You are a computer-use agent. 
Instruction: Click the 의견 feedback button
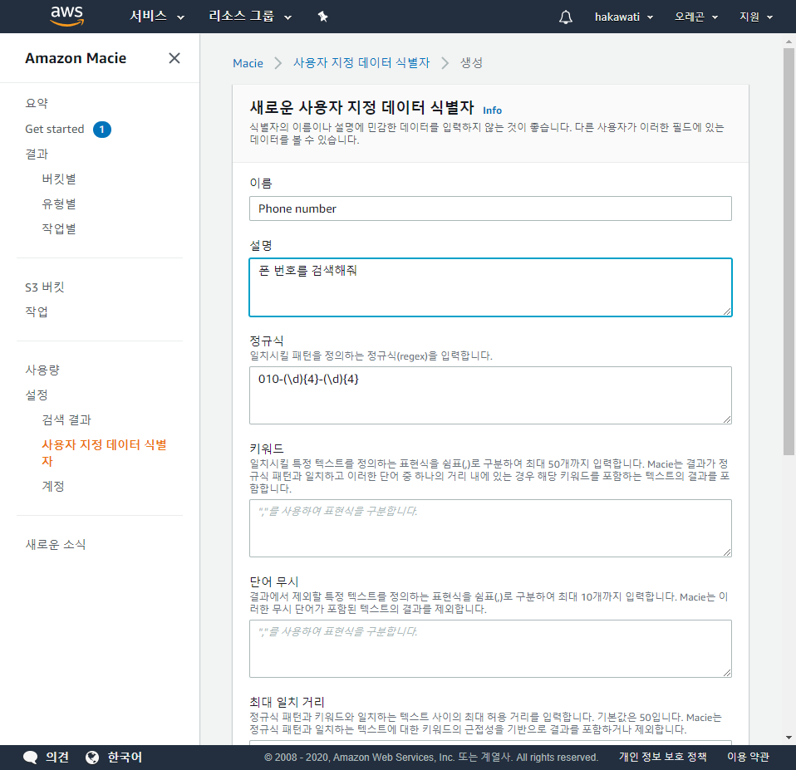57,758
